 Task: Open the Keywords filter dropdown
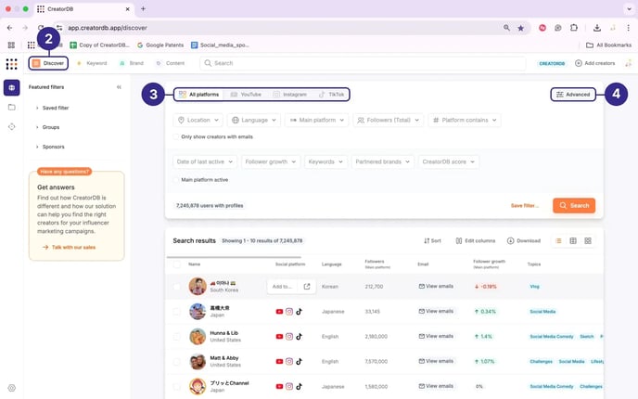coord(325,161)
